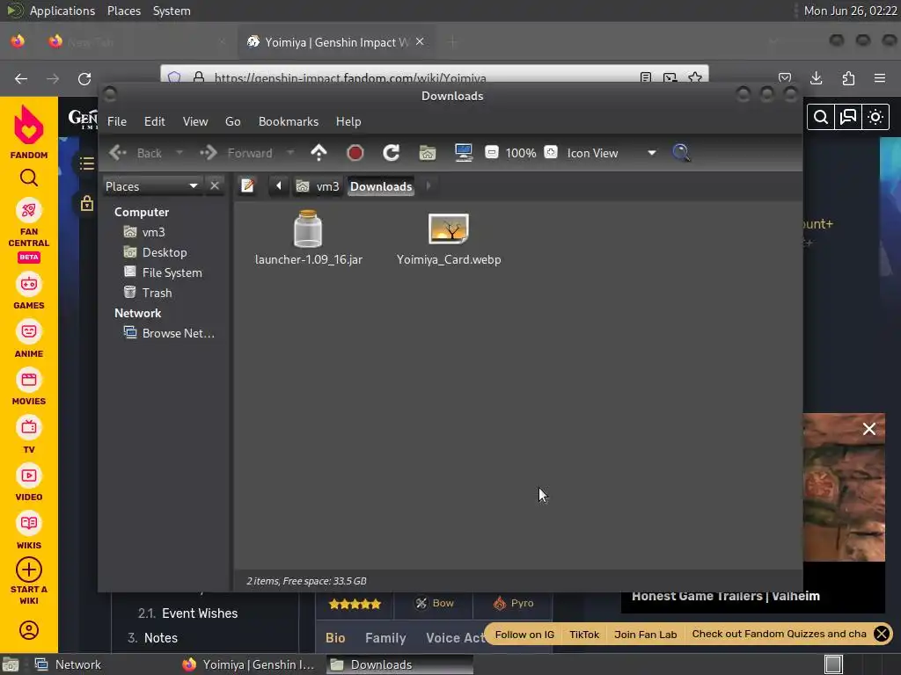Open View menu
901x675 pixels.
point(195,121)
